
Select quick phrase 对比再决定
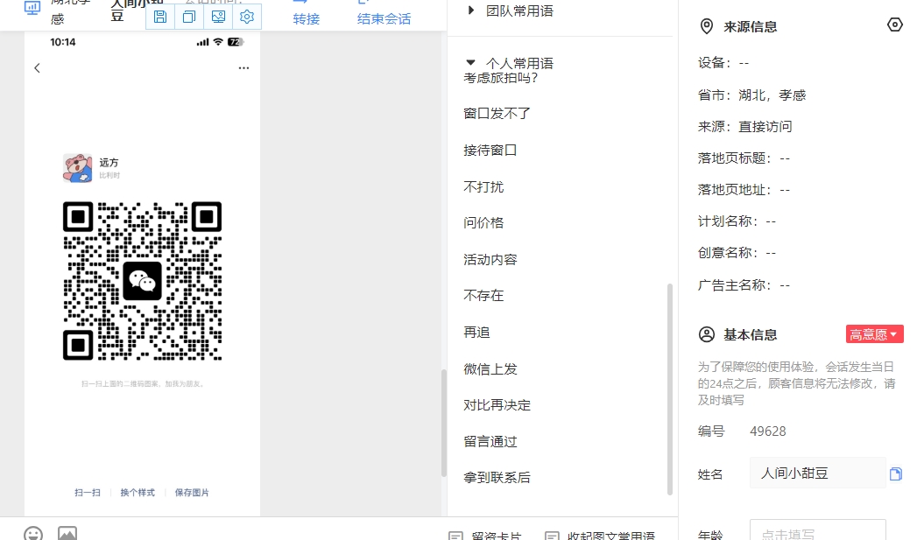point(497,405)
